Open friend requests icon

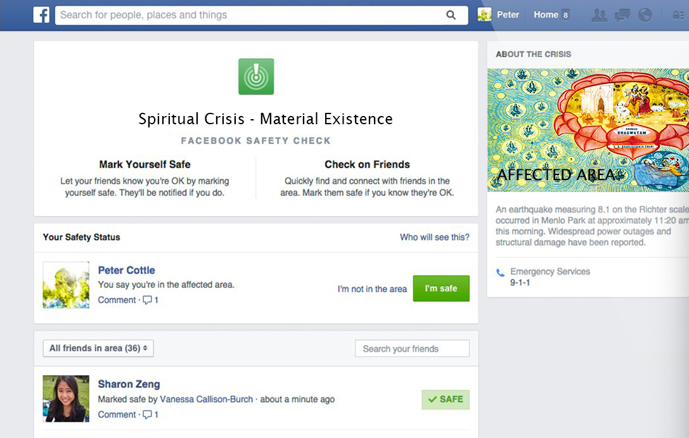(x=598, y=15)
